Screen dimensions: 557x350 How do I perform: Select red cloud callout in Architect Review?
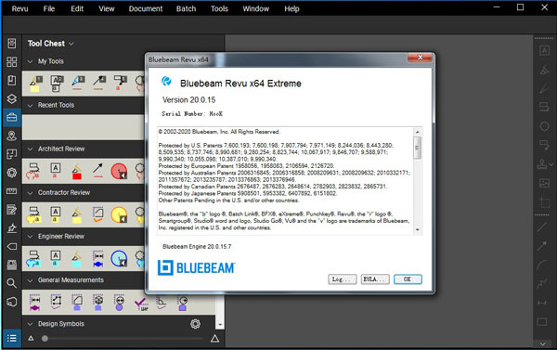click(x=33, y=171)
